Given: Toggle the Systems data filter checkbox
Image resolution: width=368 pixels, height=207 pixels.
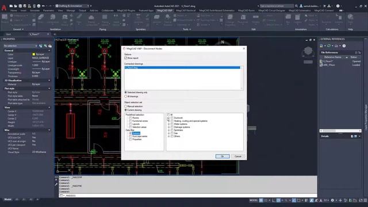Looking at the screenshot, I should (131, 133).
